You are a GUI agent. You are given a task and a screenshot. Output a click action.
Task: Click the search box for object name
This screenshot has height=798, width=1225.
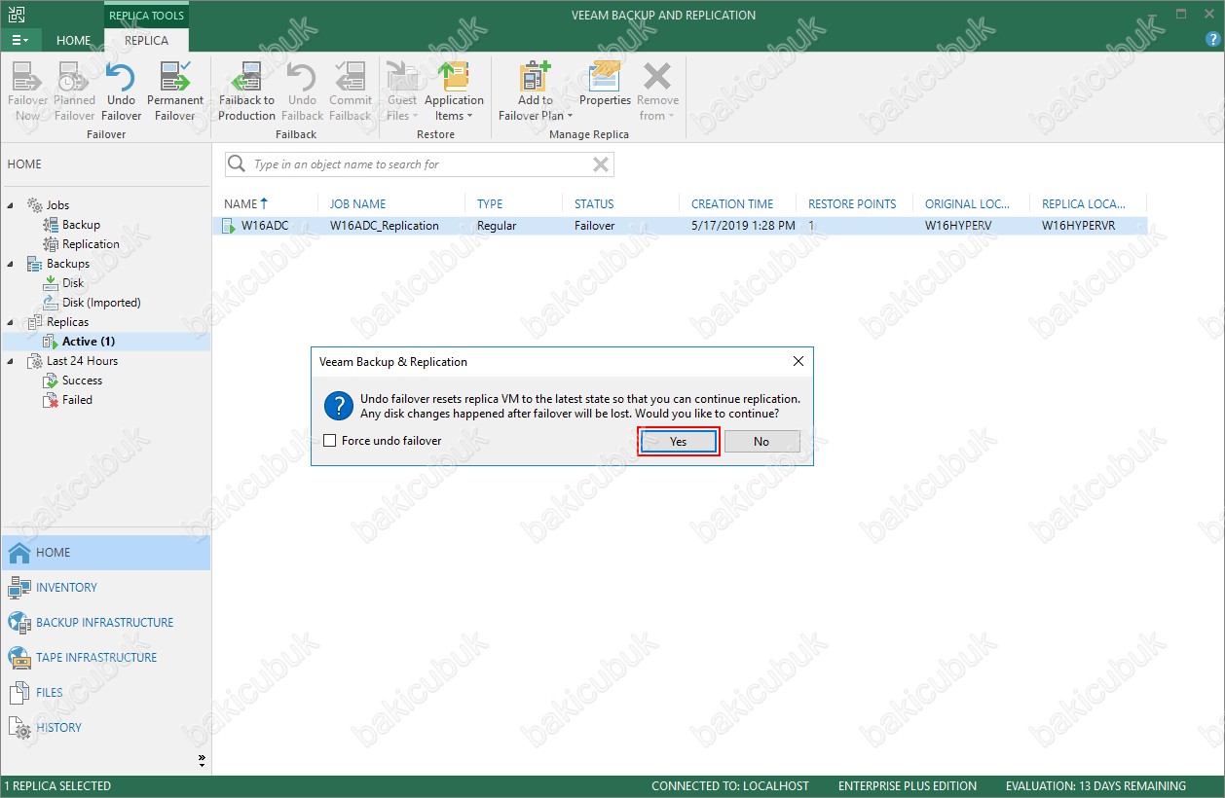[x=419, y=164]
